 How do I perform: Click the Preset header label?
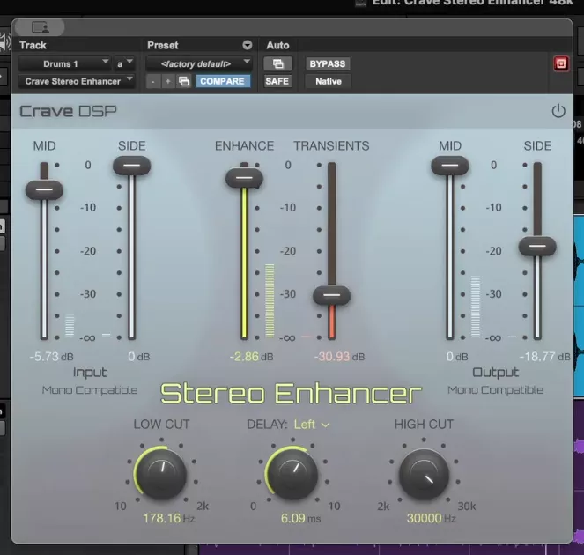[x=163, y=46]
